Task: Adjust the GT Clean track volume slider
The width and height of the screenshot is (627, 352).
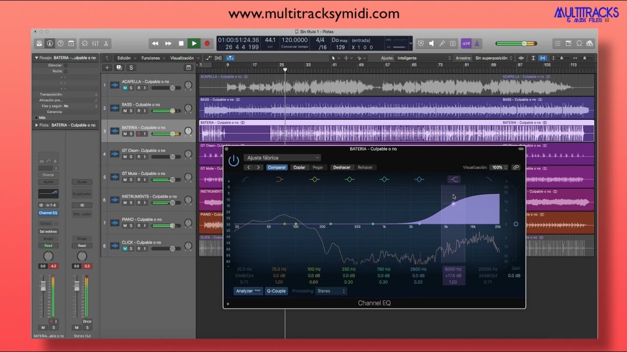Action: tap(166, 157)
